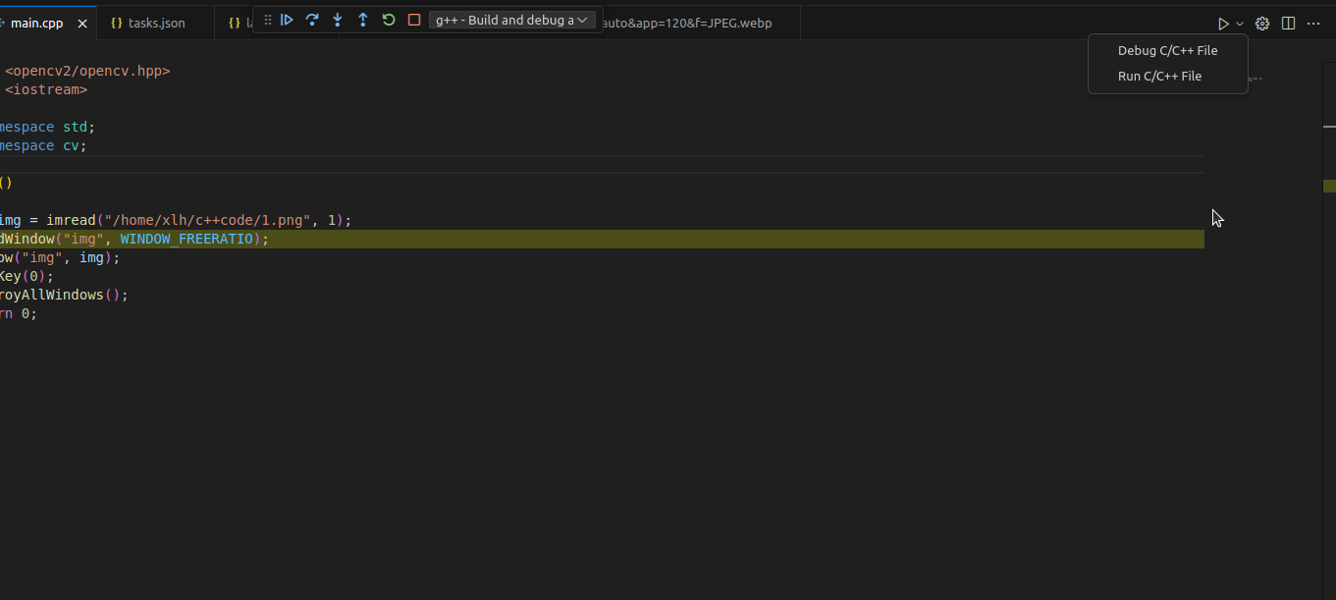
Task: Restart the debug session via the green restart icon
Action: pyautogui.click(x=388, y=19)
